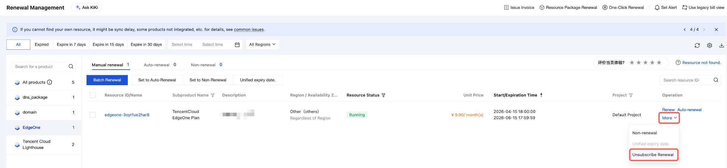Choose Unsubscribe Renewal from the menu
Screen dimensions: 727x168
(653, 155)
